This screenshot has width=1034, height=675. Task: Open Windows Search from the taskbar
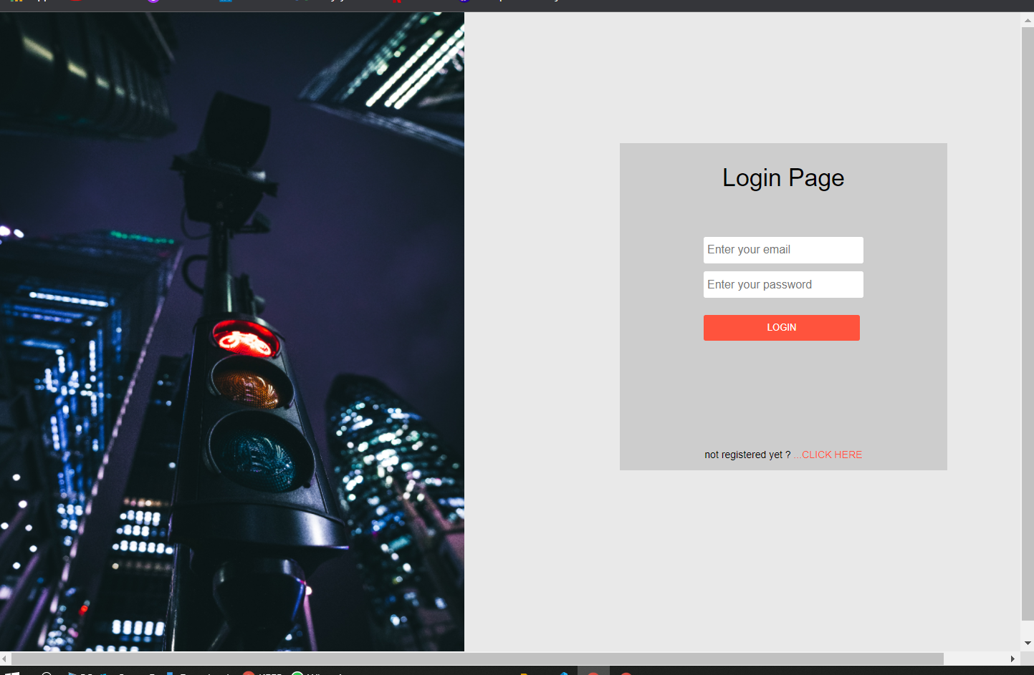point(47,673)
